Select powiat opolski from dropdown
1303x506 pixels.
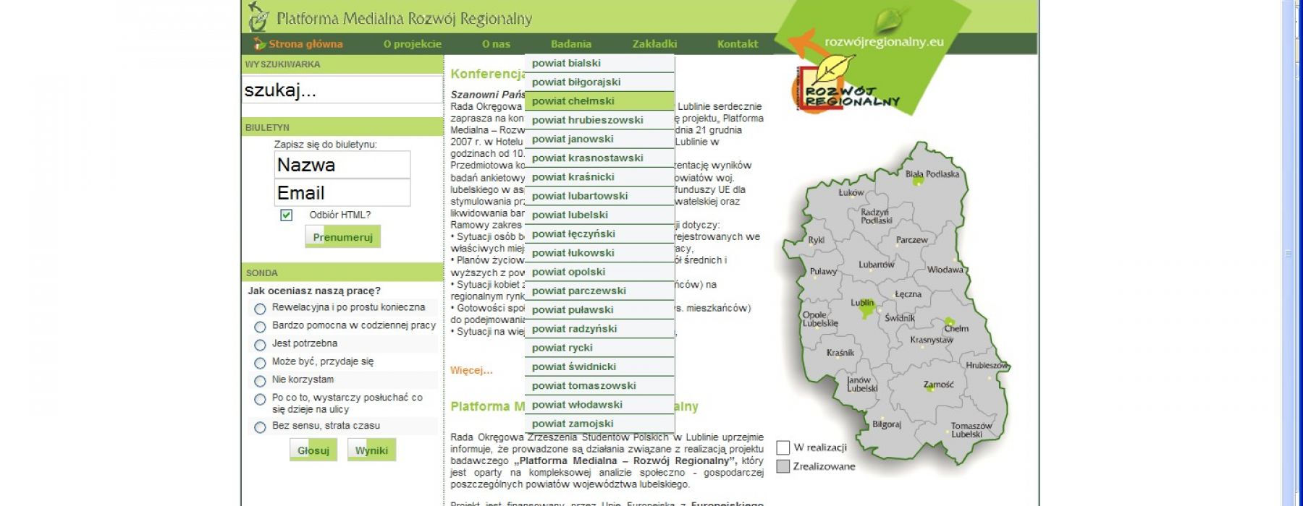click(599, 272)
